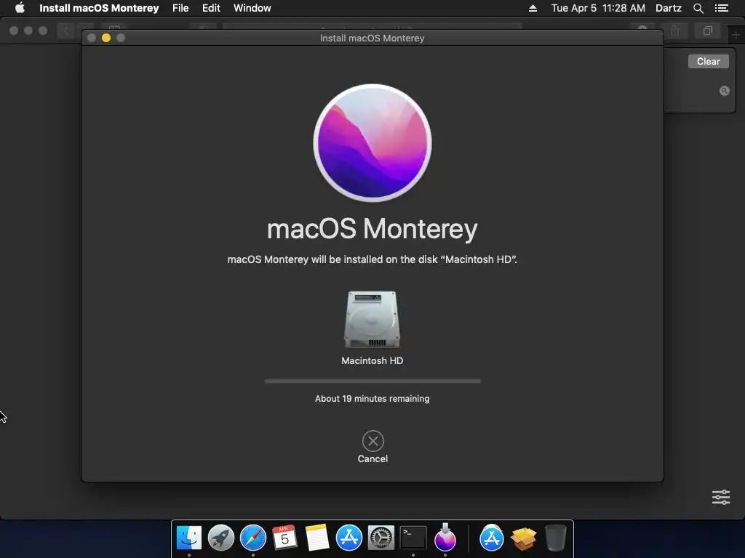Open the File menu

coord(180,8)
